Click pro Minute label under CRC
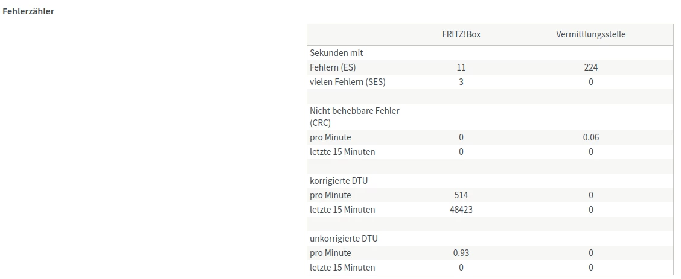Image resolution: width=681 pixels, height=279 pixels. (x=330, y=137)
